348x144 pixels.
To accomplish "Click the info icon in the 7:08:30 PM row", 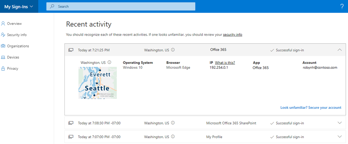I will point(173,123).
